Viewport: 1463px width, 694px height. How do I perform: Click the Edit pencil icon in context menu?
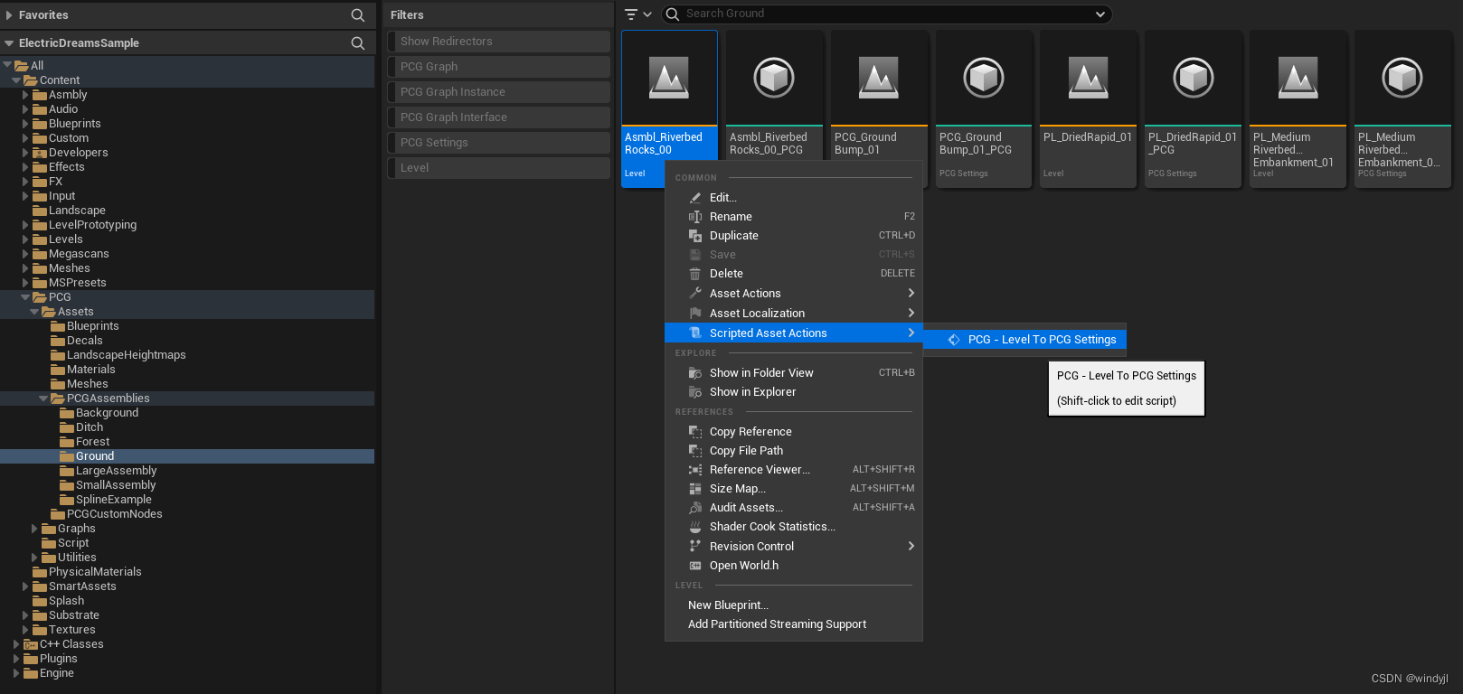point(695,198)
